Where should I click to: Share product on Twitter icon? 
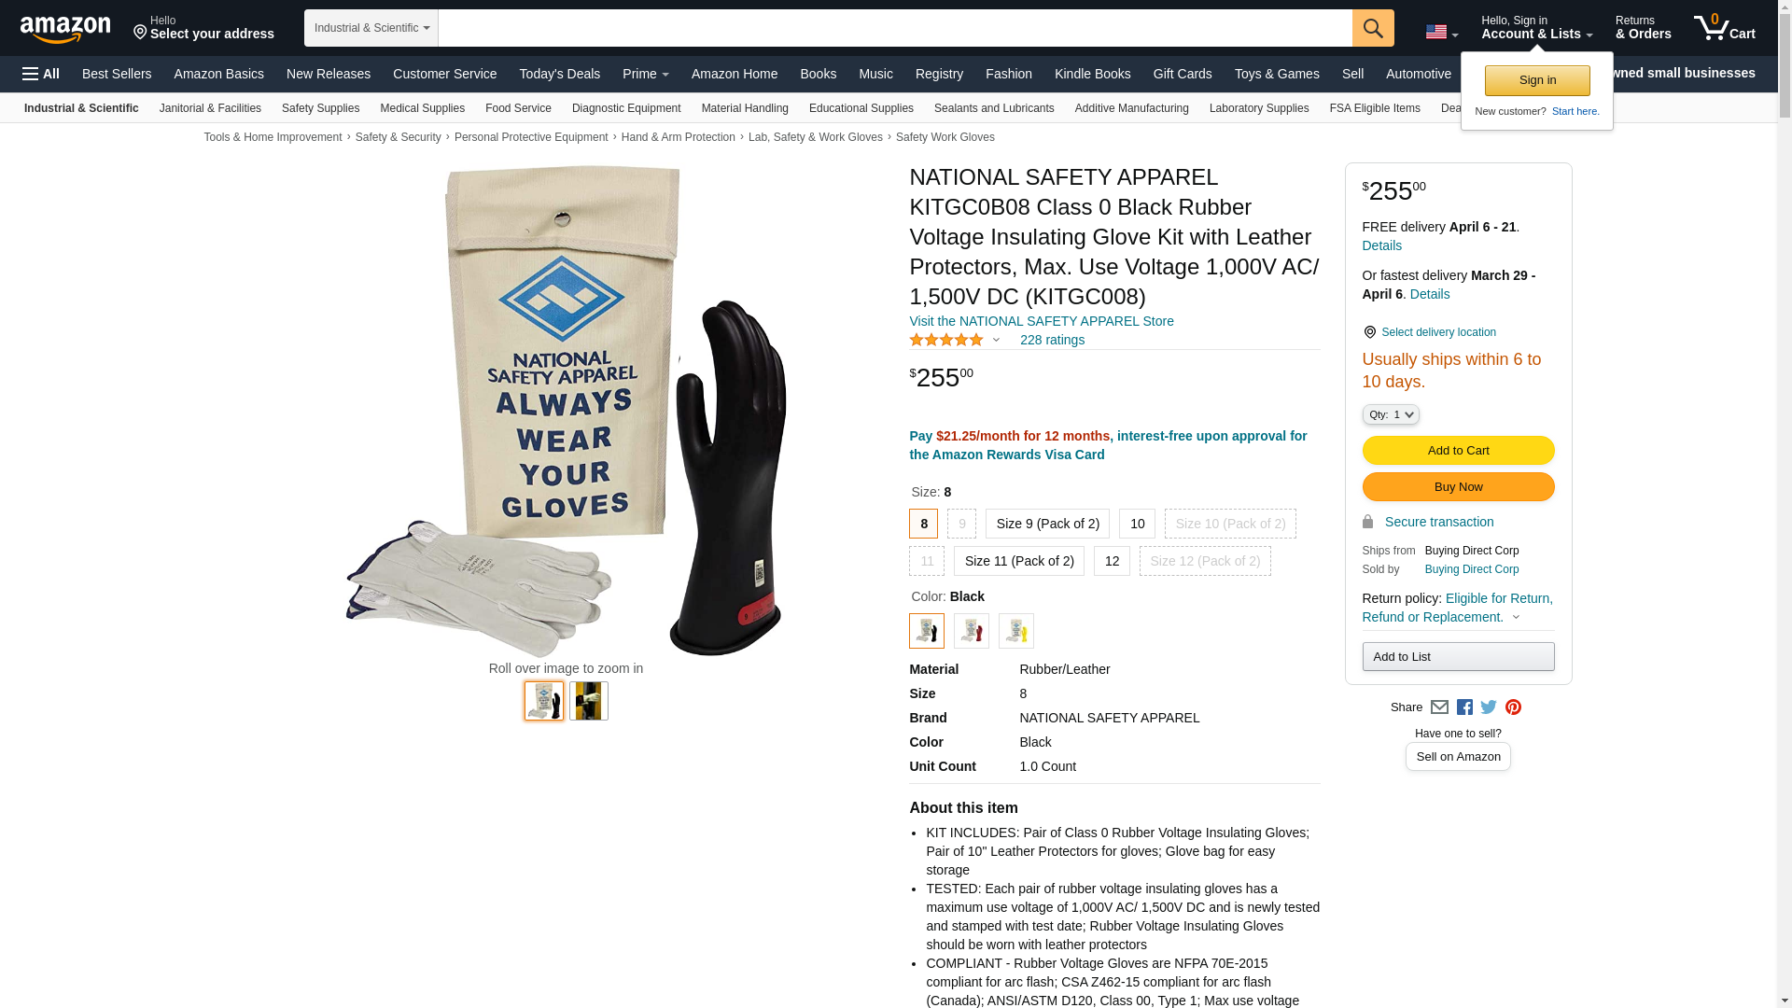pyautogui.click(x=1489, y=707)
